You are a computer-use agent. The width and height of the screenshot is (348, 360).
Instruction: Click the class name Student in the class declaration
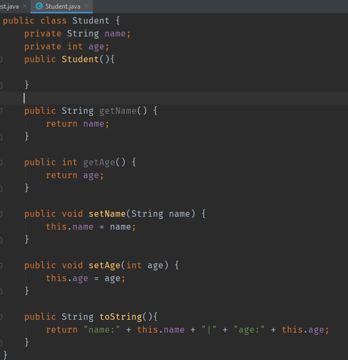[x=91, y=21]
